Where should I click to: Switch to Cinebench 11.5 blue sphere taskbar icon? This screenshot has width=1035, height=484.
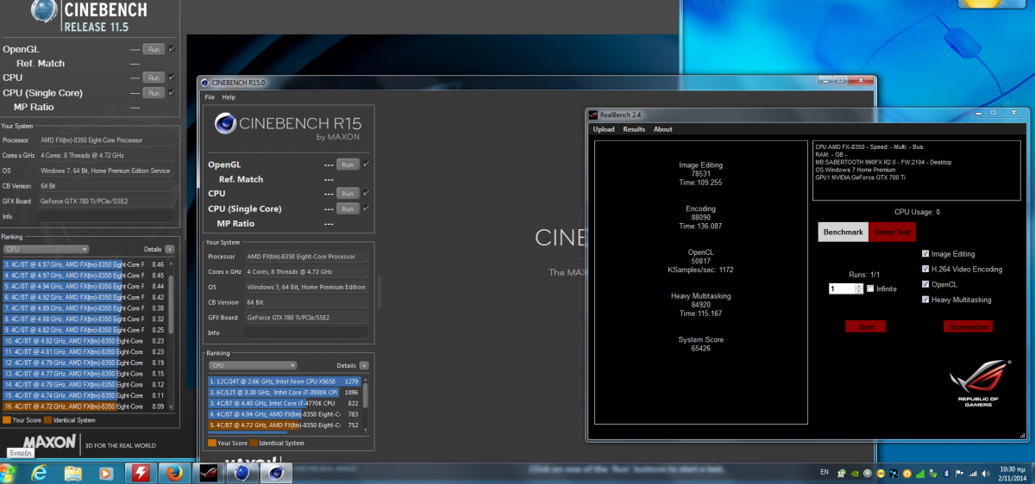pos(242,473)
